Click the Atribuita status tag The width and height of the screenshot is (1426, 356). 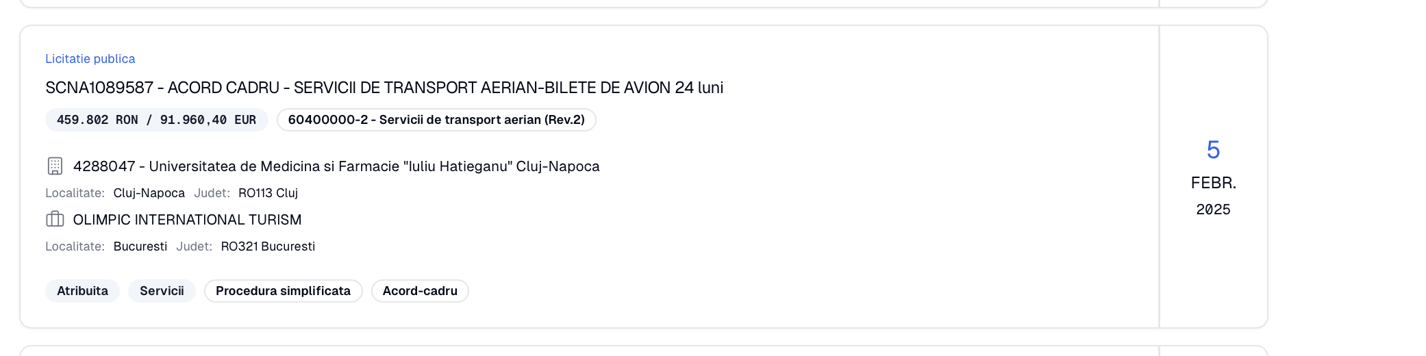(82, 291)
